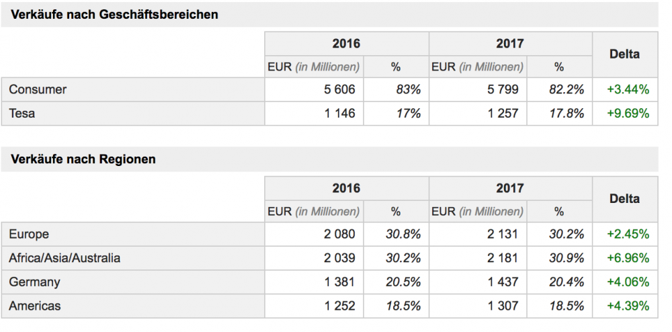Click the 'Verkäufe nach Geschäftsbereichen' table title
The image size is (672, 332).
(114, 14)
